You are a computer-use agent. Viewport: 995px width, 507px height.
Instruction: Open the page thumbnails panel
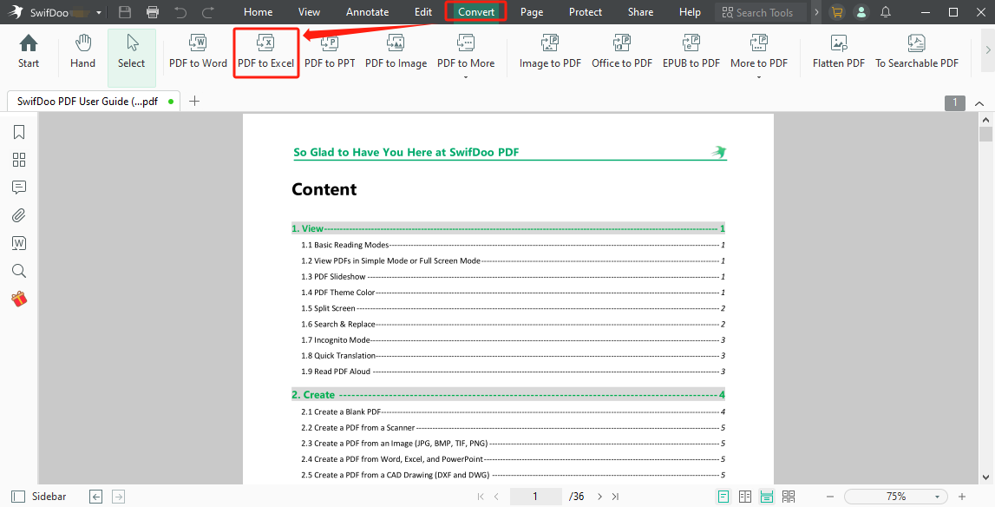click(x=18, y=159)
